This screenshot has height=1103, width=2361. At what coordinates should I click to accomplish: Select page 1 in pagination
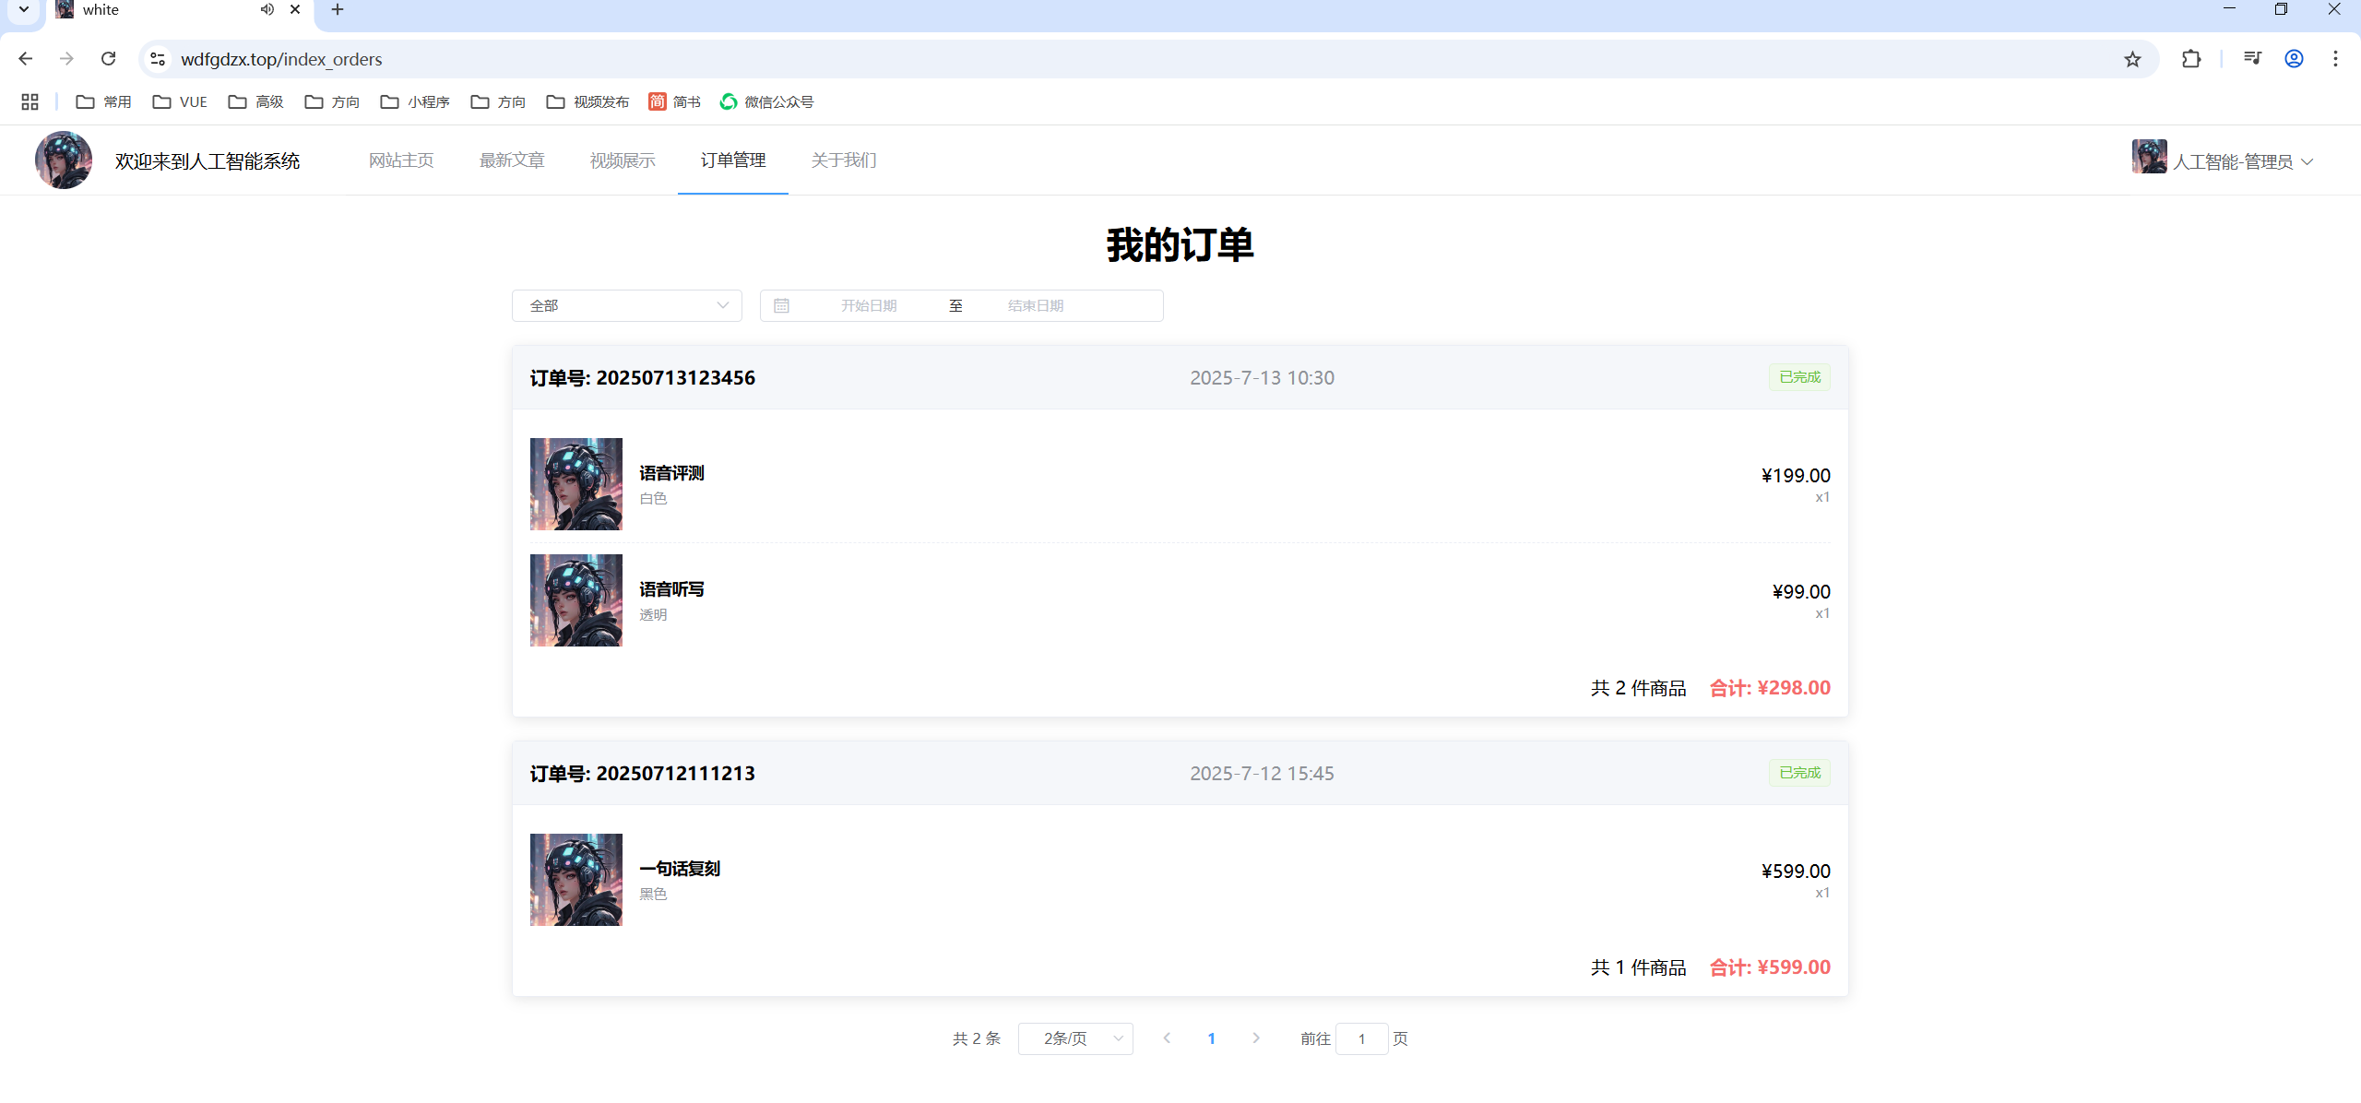coord(1211,1038)
